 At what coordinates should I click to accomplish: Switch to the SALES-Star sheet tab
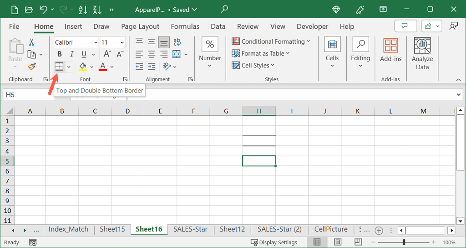[x=190, y=229]
